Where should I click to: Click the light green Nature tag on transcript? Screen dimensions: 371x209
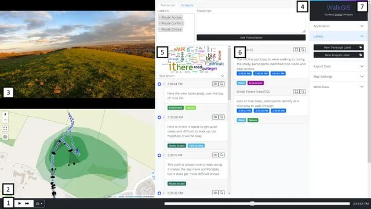tap(191, 108)
